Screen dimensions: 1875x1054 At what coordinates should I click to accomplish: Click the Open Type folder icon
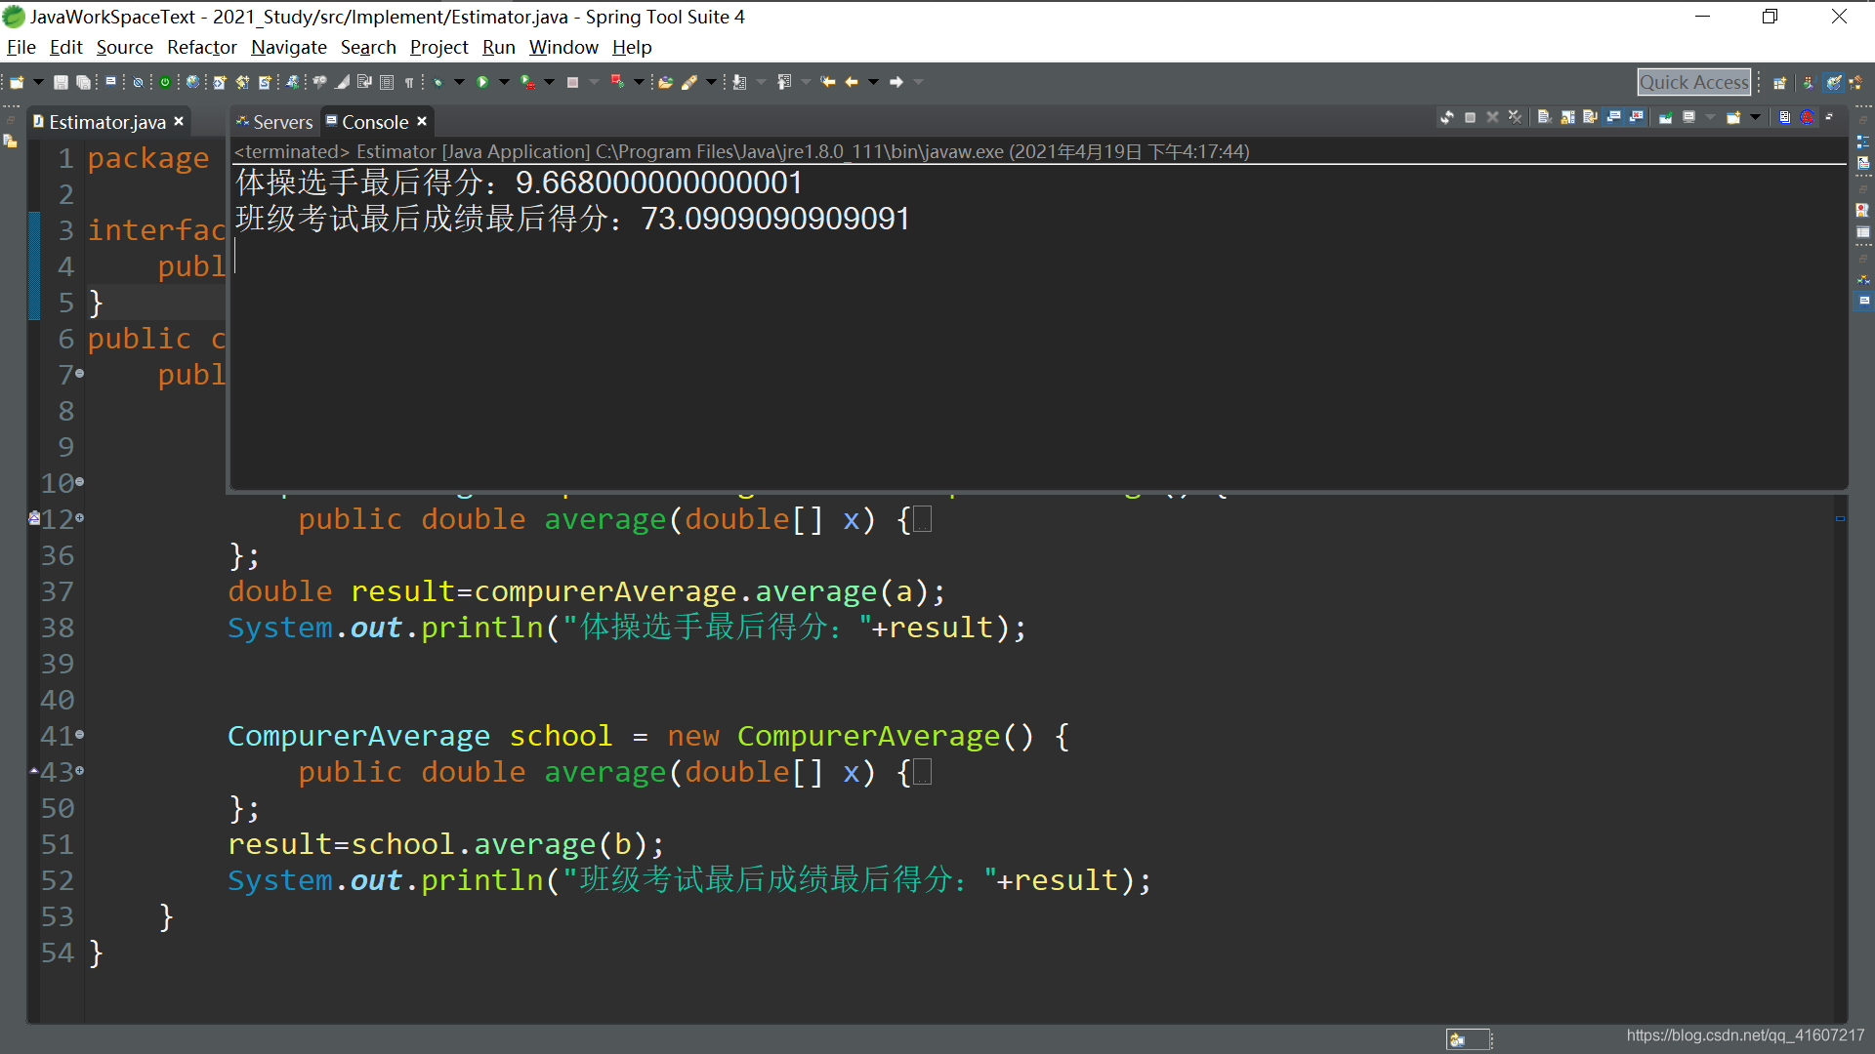pyautogui.click(x=665, y=82)
